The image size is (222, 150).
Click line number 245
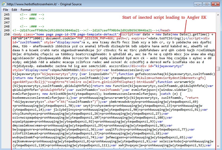(x=7, y=15)
